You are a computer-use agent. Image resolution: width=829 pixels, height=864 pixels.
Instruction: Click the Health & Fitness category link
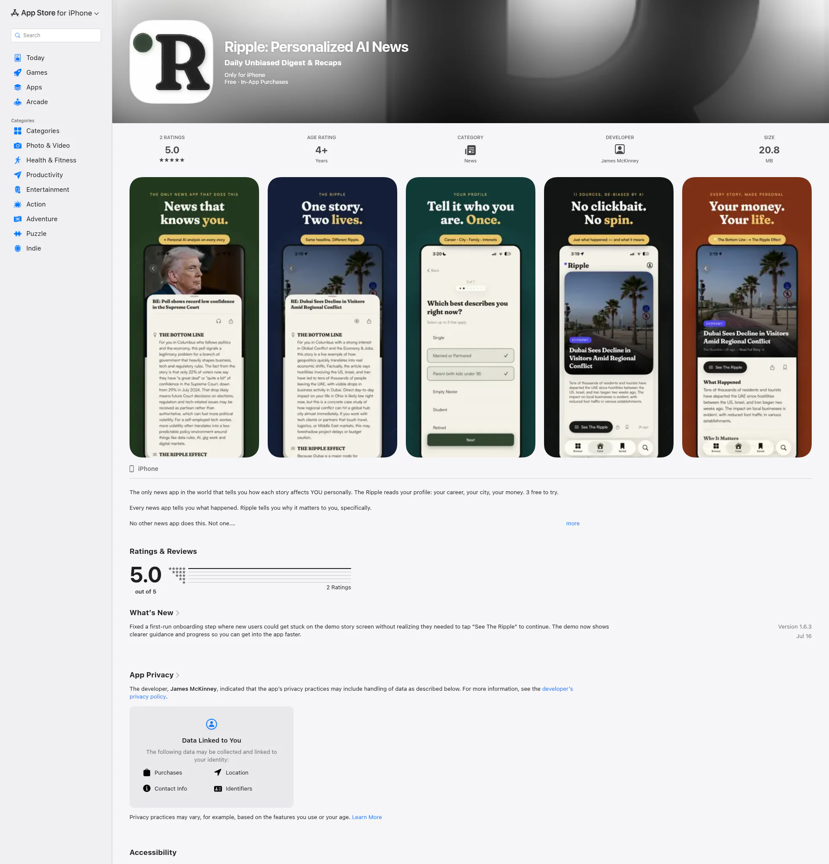coord(51,160)
